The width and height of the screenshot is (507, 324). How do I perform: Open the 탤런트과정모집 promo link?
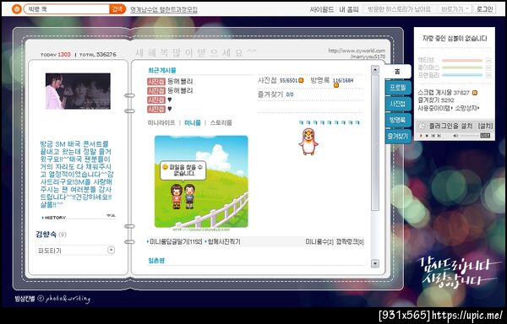[x=164, y=9]
